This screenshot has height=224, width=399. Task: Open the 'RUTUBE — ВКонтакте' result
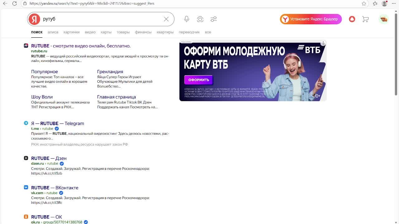[55, 188]
